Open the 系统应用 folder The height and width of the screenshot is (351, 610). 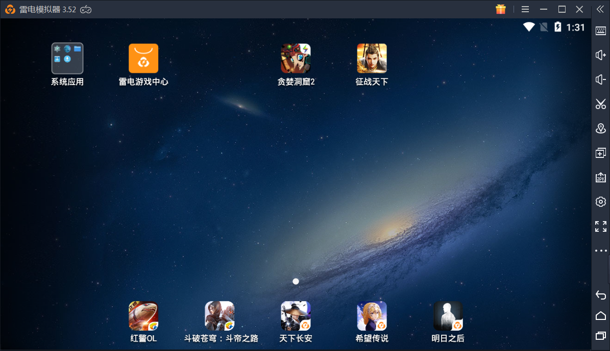(67, 58)
